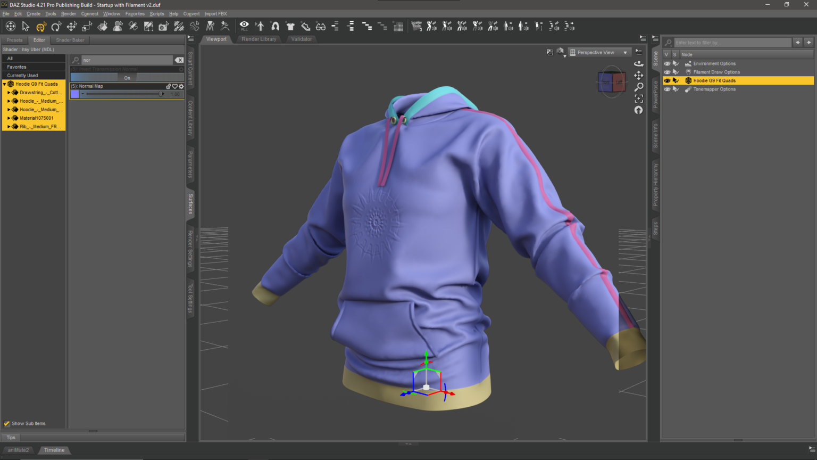The image size is (817, 460).
Task: Open the Surface Selection tool
Action: pyautogui.click(x=101, y=26)
